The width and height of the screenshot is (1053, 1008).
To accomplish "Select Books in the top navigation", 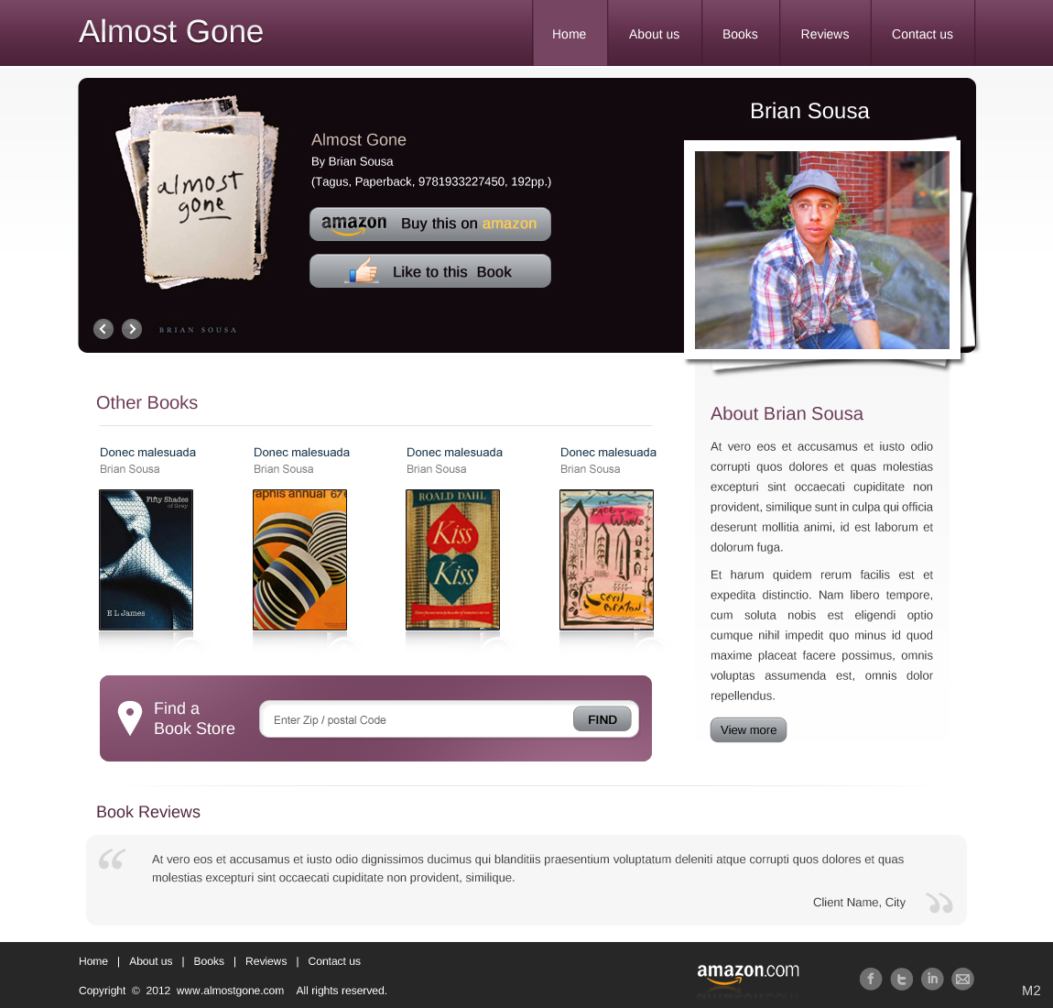I will tap(740, 34).
